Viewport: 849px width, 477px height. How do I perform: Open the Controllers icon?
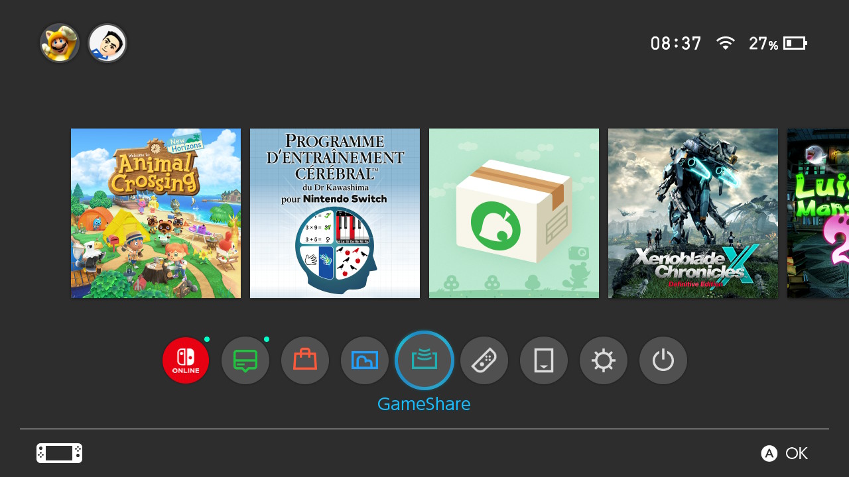point(484,360)
